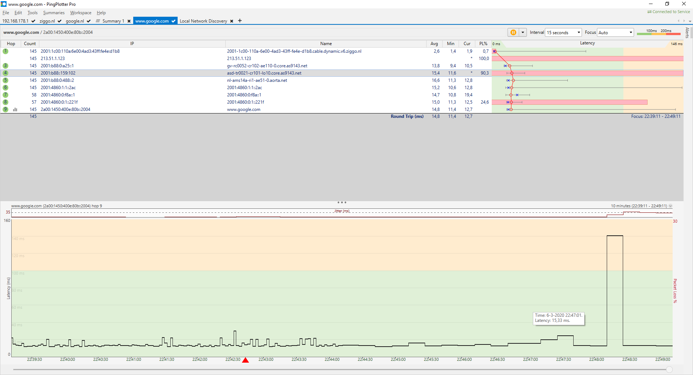
Task: Open the Summaries menu
Action: [x=54, y=13]
